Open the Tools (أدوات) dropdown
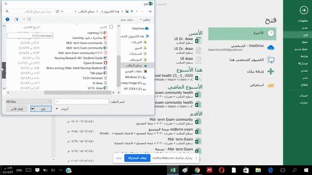 pyautogui.click(x=62, y=109)
